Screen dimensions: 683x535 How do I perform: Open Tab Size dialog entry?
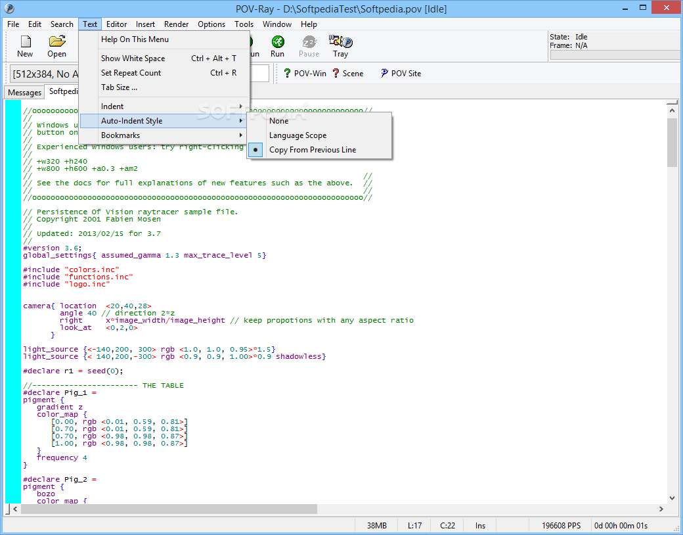tap(164, 87)
